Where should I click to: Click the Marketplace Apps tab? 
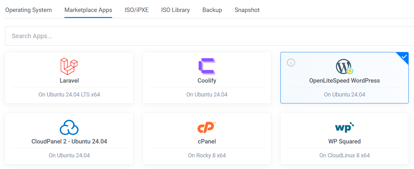(88, 10)
